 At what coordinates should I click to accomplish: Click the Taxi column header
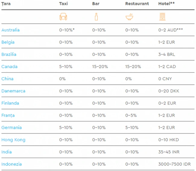pos(64,4)
